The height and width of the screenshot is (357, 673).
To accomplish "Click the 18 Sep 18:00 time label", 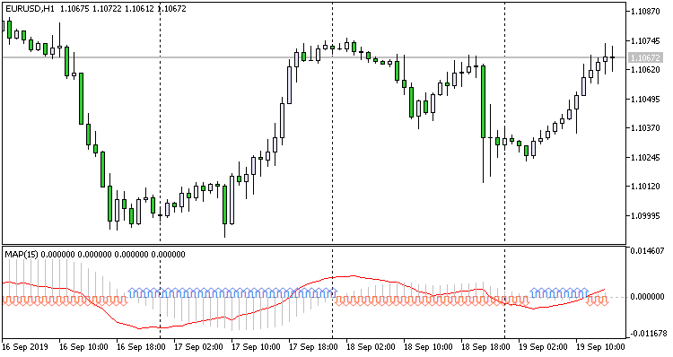I will (485, 347).
